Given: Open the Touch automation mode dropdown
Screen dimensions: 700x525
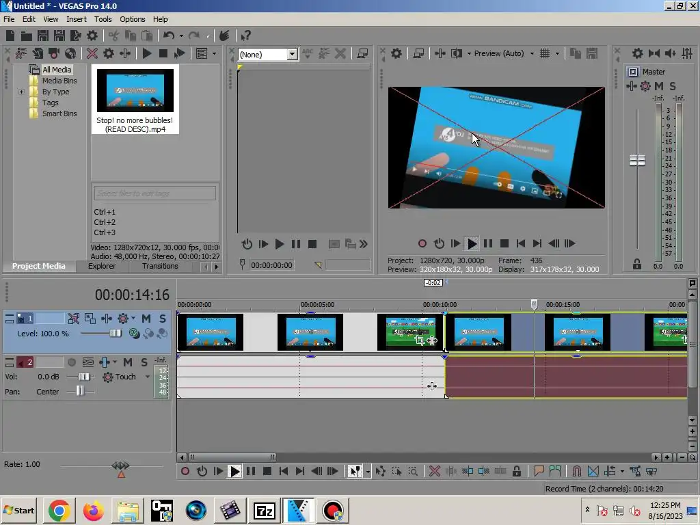Looking at the screenshot, I should [x=148, y=377].
